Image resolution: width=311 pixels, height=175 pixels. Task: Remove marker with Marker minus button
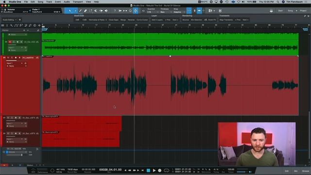[x=28, y=30]
